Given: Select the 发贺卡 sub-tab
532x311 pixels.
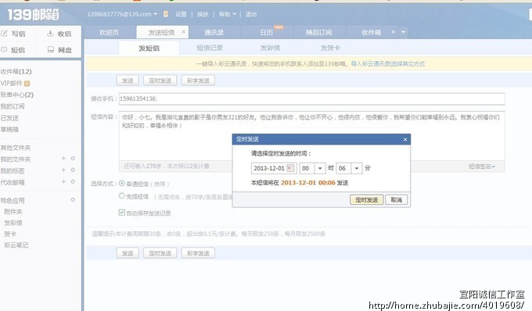Looking at the screenshot, I should point(330,48).
